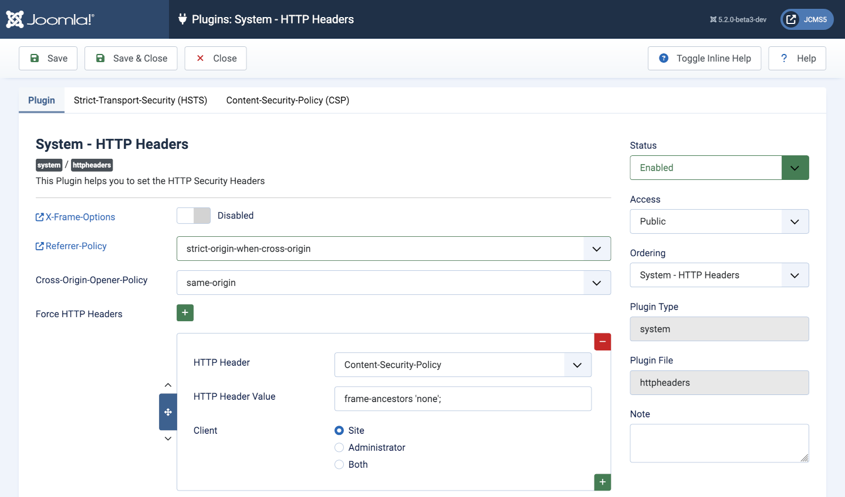The width and height of the screenshot is (845, 497).
Task: Add row below with green plus
Action: point(603,482)
